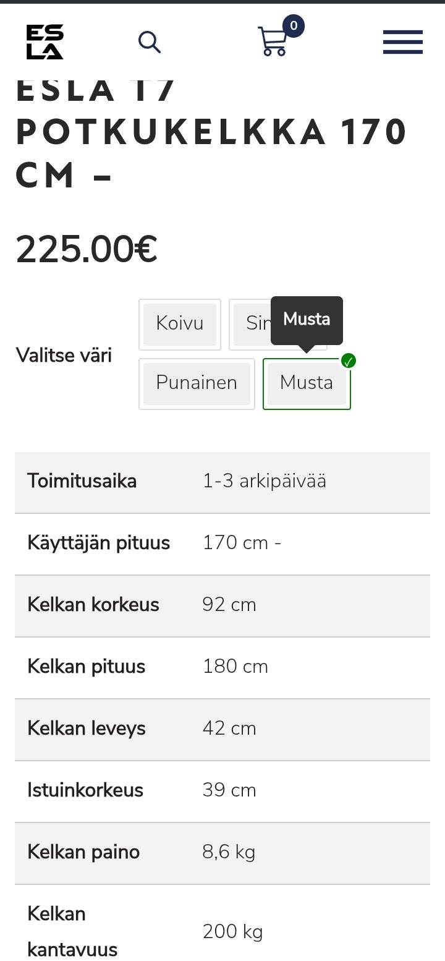Click the Käyttäjän pituus value 170 cm
This screenshot has height=961, width=445.
pyautogui.click(x=241, y=543)
